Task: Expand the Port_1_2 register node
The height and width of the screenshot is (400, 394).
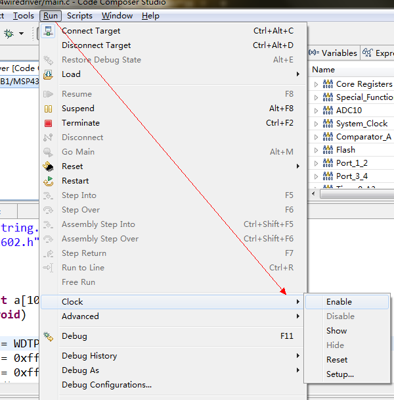Action: click(316, 163)
